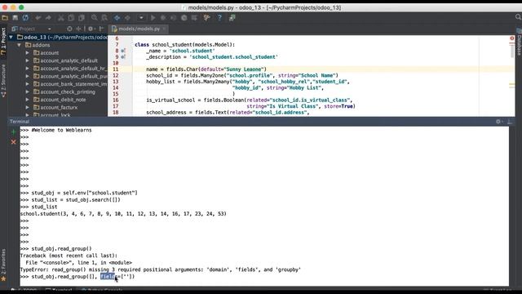
Task: Click the line 'stud_list = stud_obj.search([])'
Action: point(76,199)
